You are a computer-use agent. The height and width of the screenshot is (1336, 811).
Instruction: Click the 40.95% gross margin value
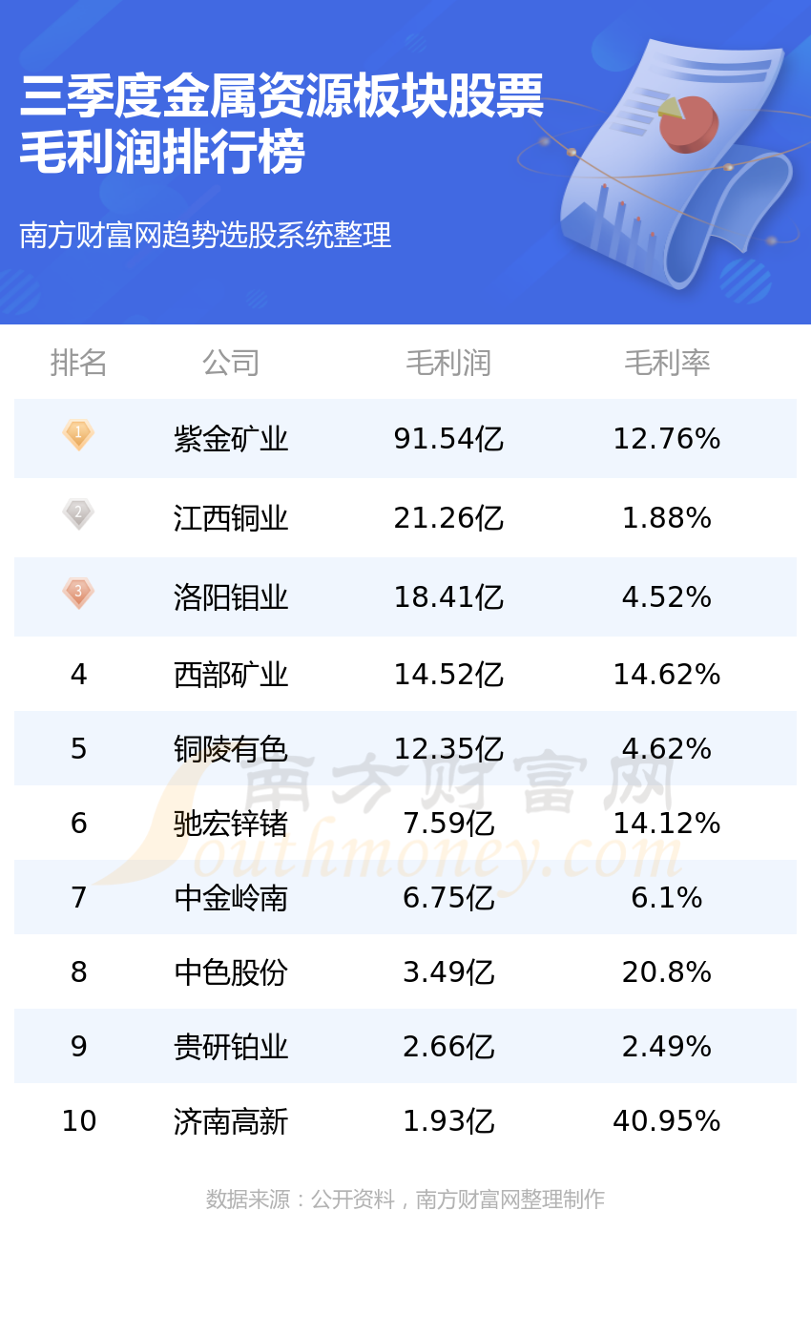667,1121
